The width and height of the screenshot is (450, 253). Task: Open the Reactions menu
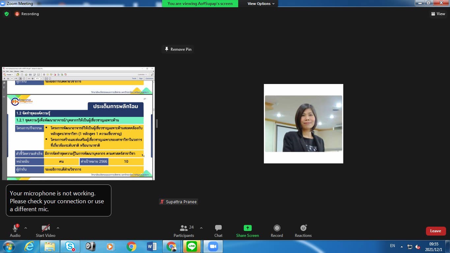pyautogui.click(x=303, y=228)
